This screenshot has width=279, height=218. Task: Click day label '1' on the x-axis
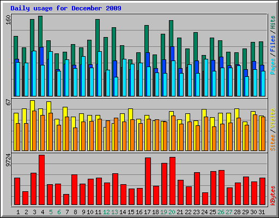point(18,212)
